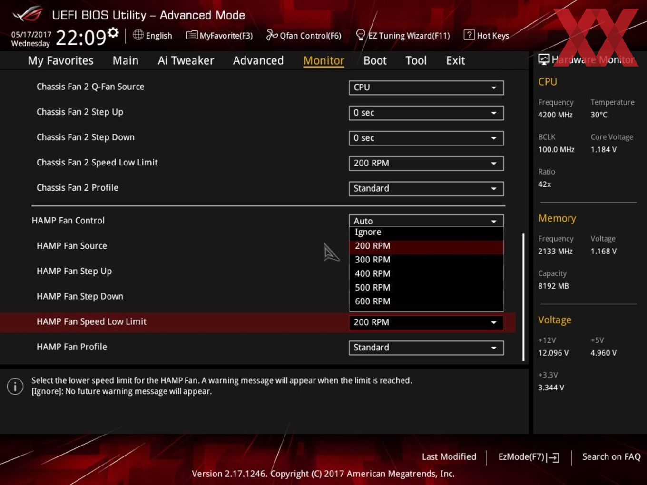Click the settings list vertical scrollbar
Image resolution: width=647 pixels, height=485 pixels.
(x=523, y=297)
